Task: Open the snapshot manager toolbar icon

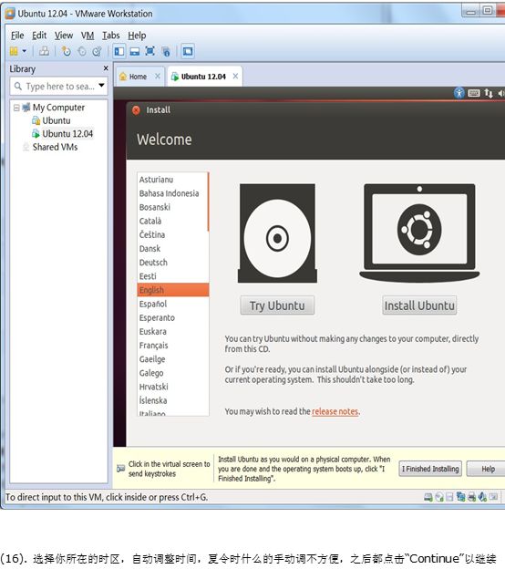Action: pos(97,51)
